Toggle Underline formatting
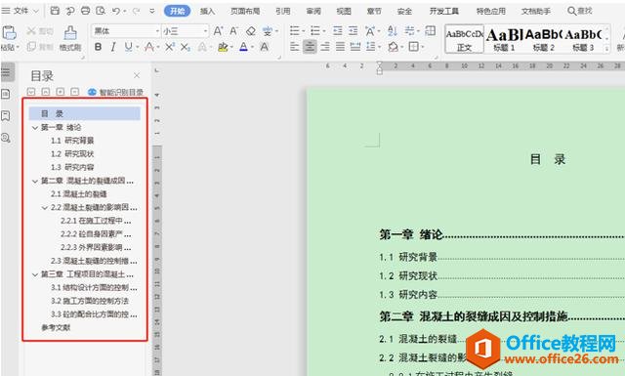The image size is (625, 376). pyautogui.click(x=128, y=47)
